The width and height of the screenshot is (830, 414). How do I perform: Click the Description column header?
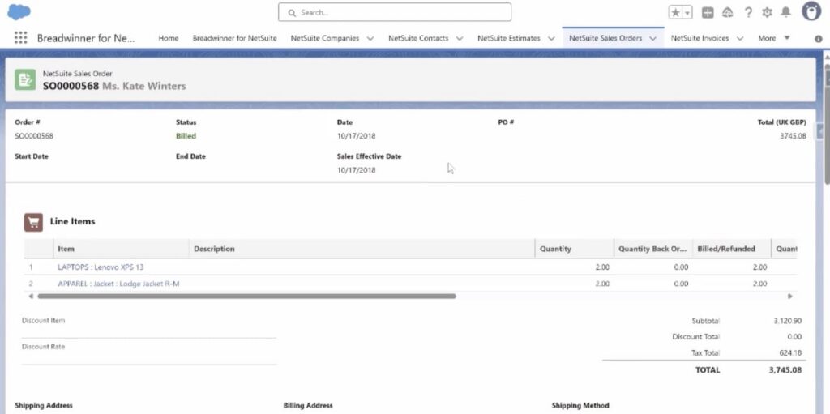click(x=362, y=248)
